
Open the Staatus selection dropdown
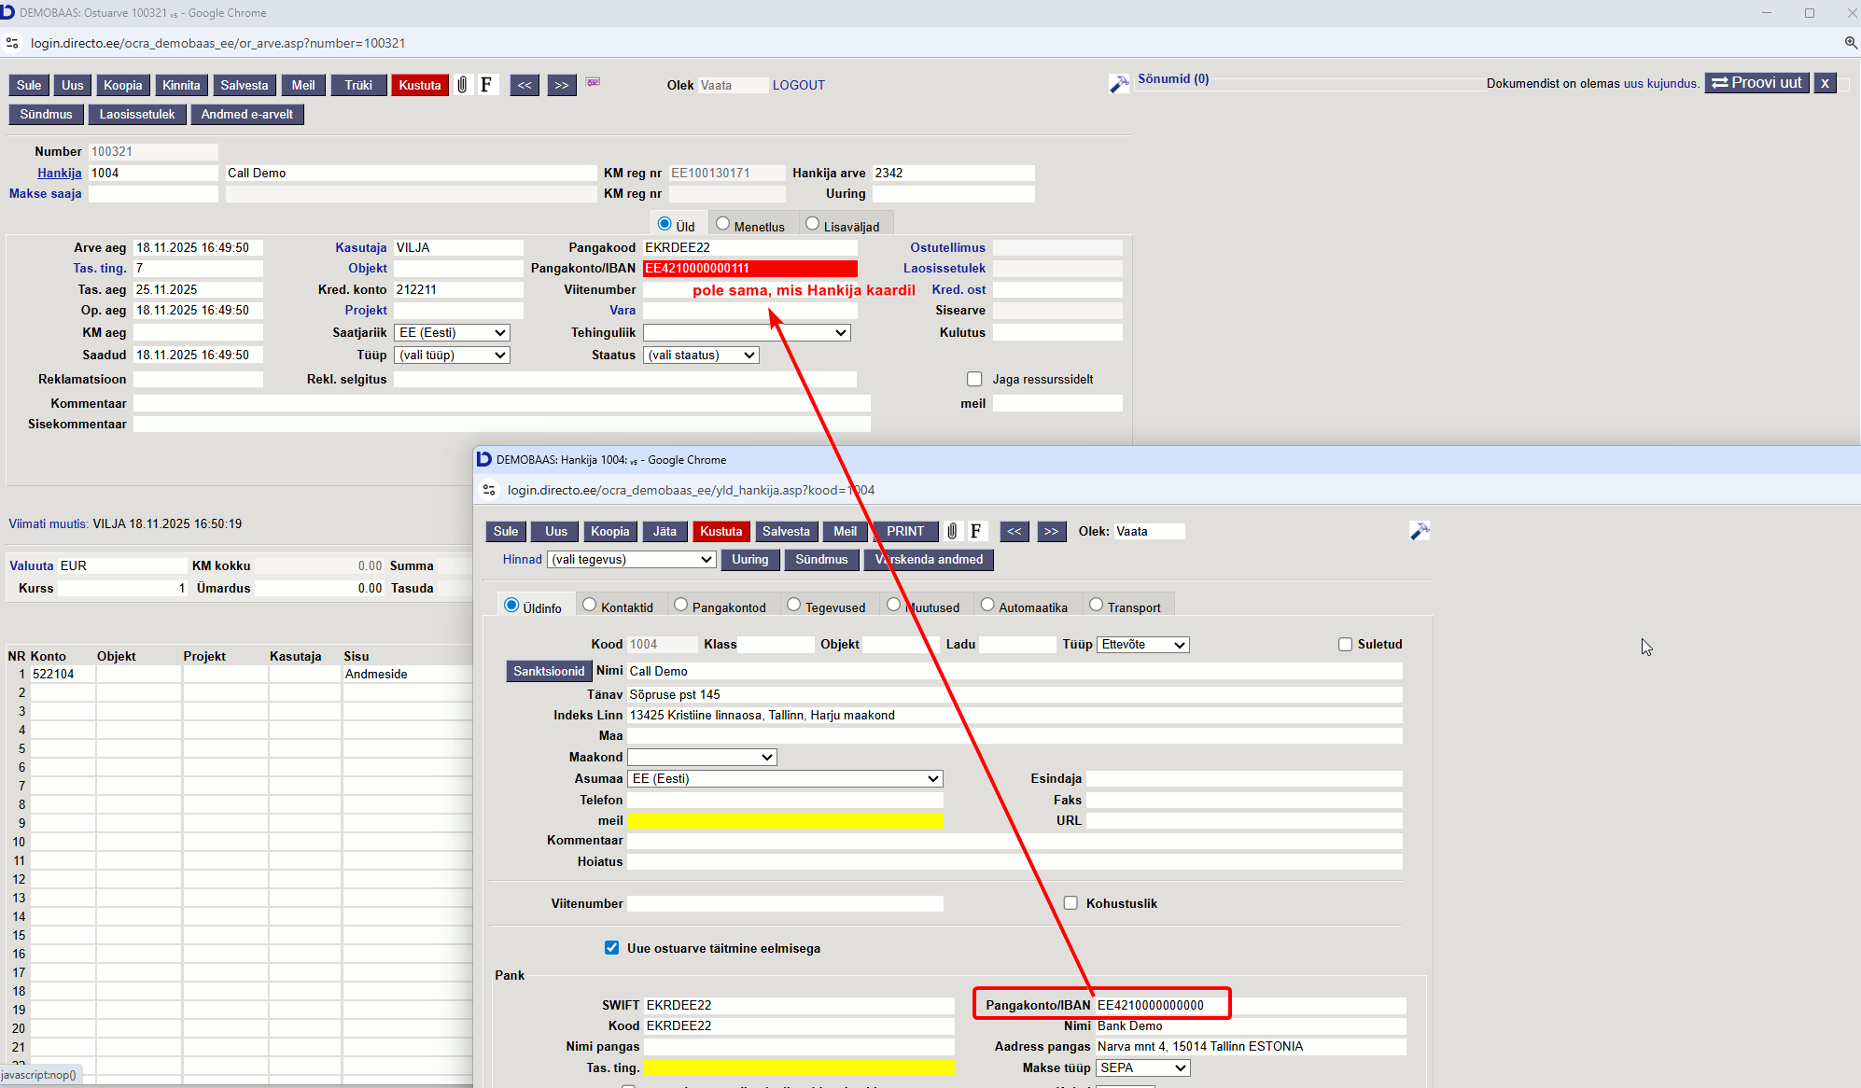click(701, 355)
